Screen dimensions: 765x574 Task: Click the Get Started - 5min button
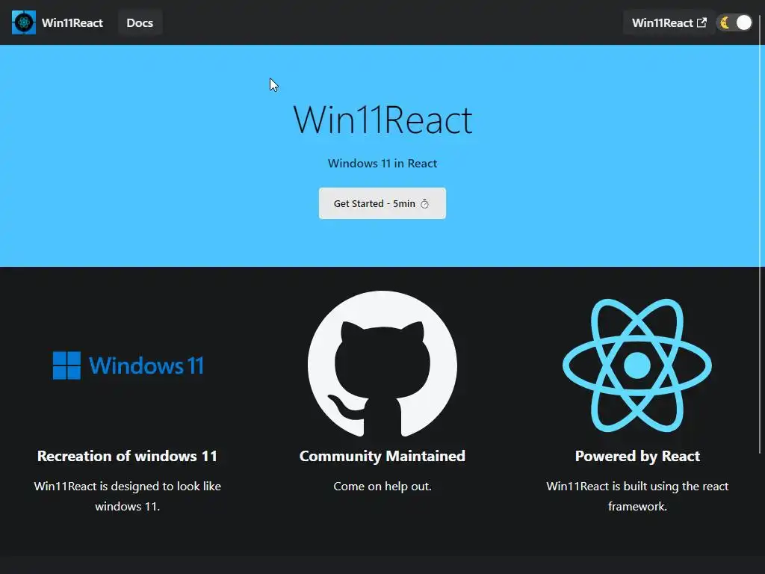click(382, 203)
